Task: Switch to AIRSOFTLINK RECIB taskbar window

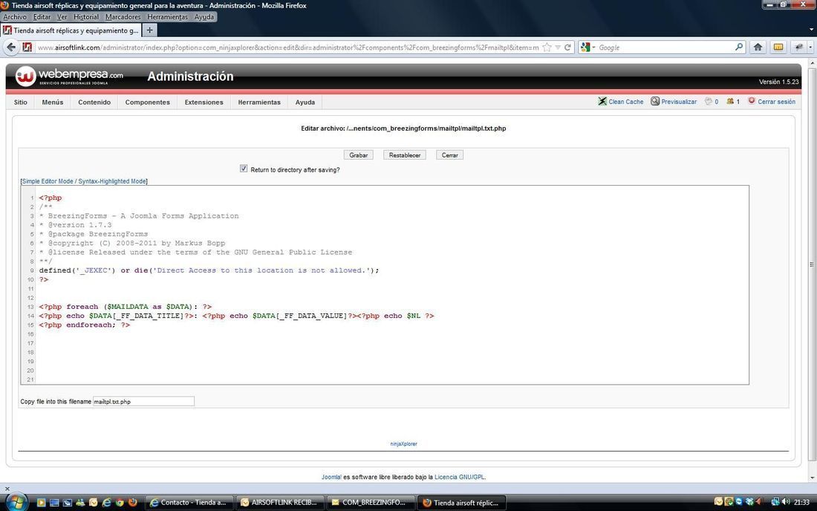Action: pos(281,503)
